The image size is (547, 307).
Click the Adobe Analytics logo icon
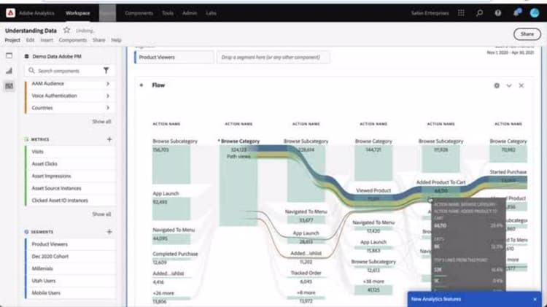click(10, 13)
